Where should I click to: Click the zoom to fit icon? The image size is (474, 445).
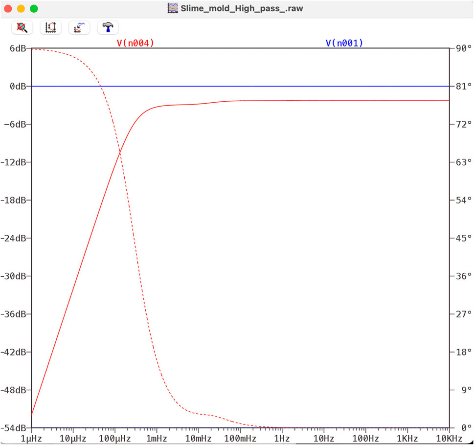[x=22, y=28]
